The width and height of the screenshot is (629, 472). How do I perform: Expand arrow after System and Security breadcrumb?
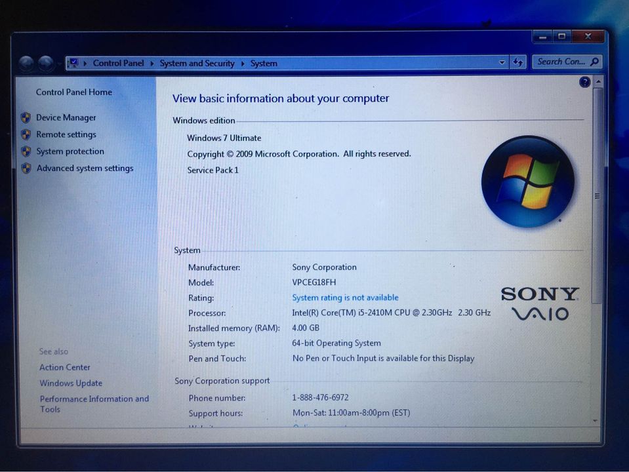[243, 64]
